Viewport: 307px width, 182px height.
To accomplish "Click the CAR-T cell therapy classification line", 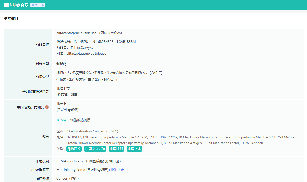I will click(109, 73).
